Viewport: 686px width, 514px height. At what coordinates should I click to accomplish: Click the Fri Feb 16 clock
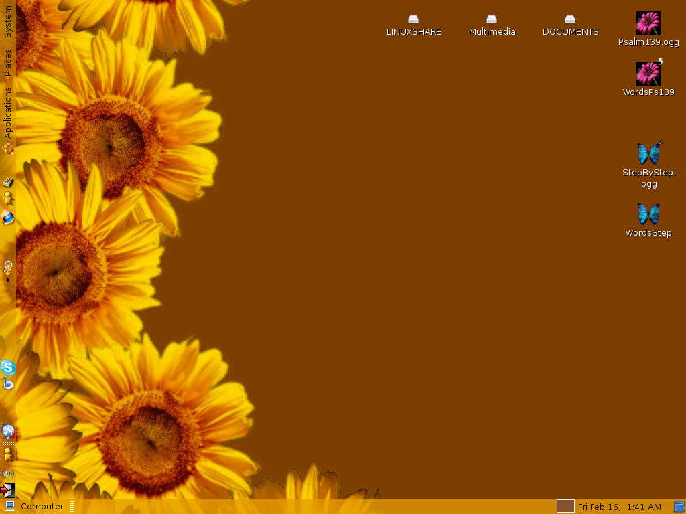619,507
